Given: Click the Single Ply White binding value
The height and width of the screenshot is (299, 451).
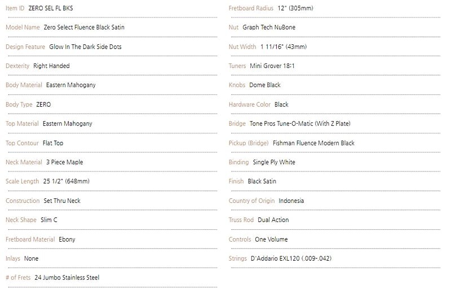Looking at the screenshot, I should pyautogui.click(x=274, y=162).
